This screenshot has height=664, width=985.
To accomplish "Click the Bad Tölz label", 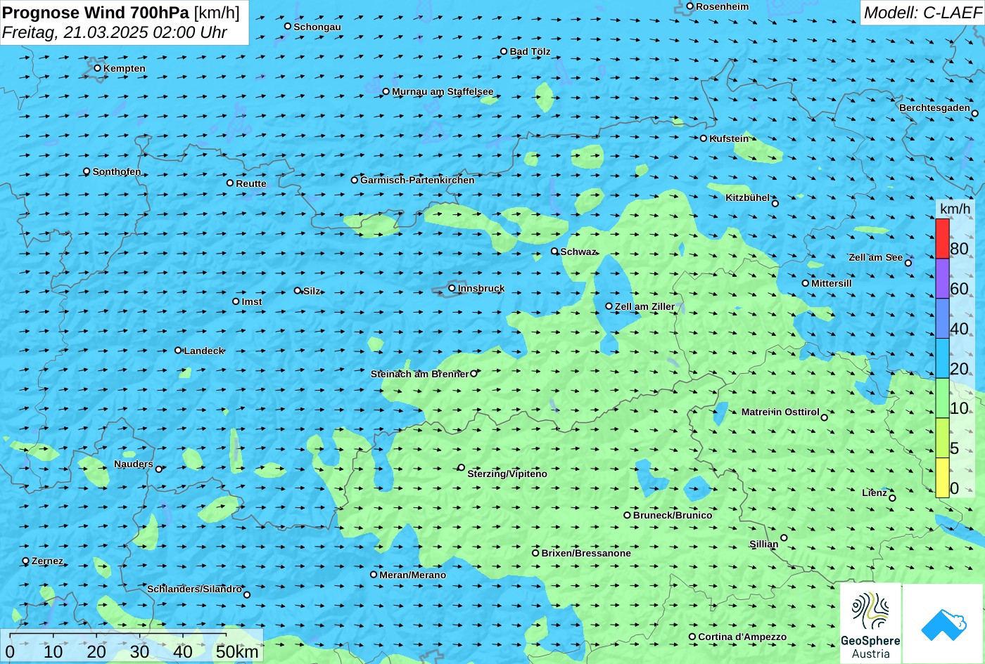I will pos(530,51).
